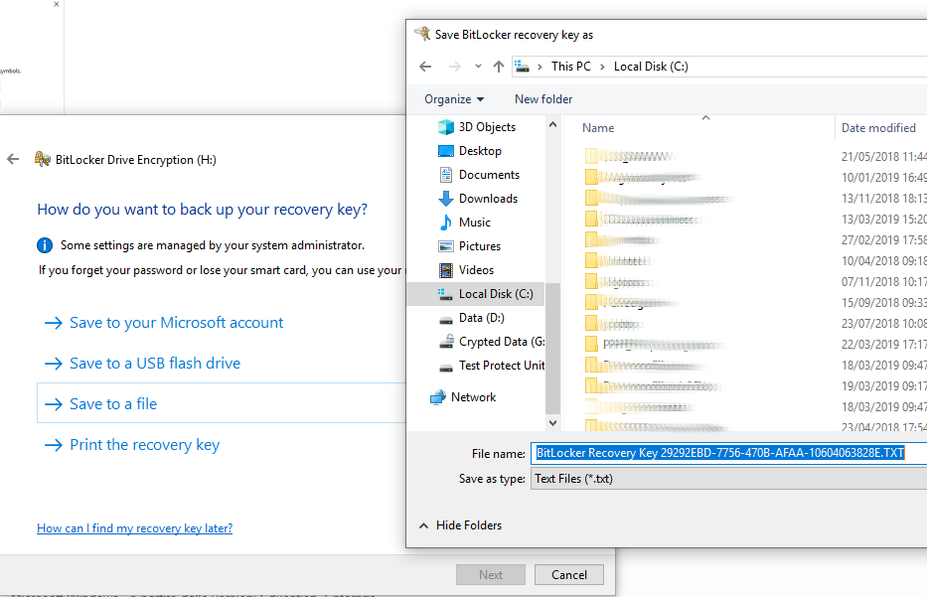The height and width of the screenshot is (597, 927).
Task: Click the Local Disk (C:) breadcrumb in address bar
Action: [651, 67]
